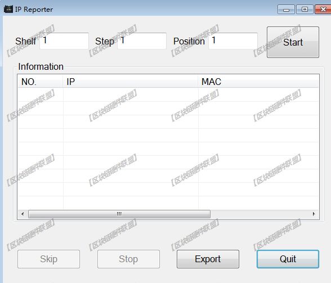
Task: Click the horizontal scrollbar left arrow
Action: pyautogui.click(x=23, y=214)
